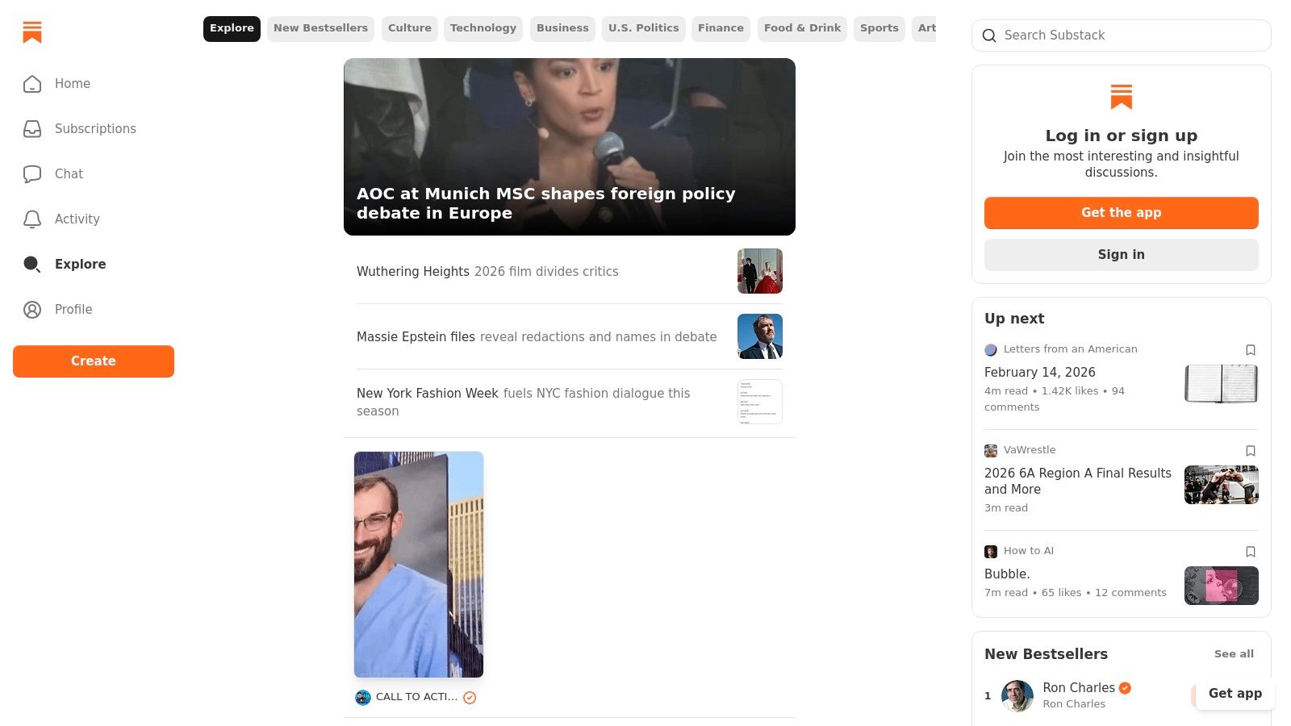Open the U.S. Politics category
The image size is (1291, 726).
click(x=643, y=28)
